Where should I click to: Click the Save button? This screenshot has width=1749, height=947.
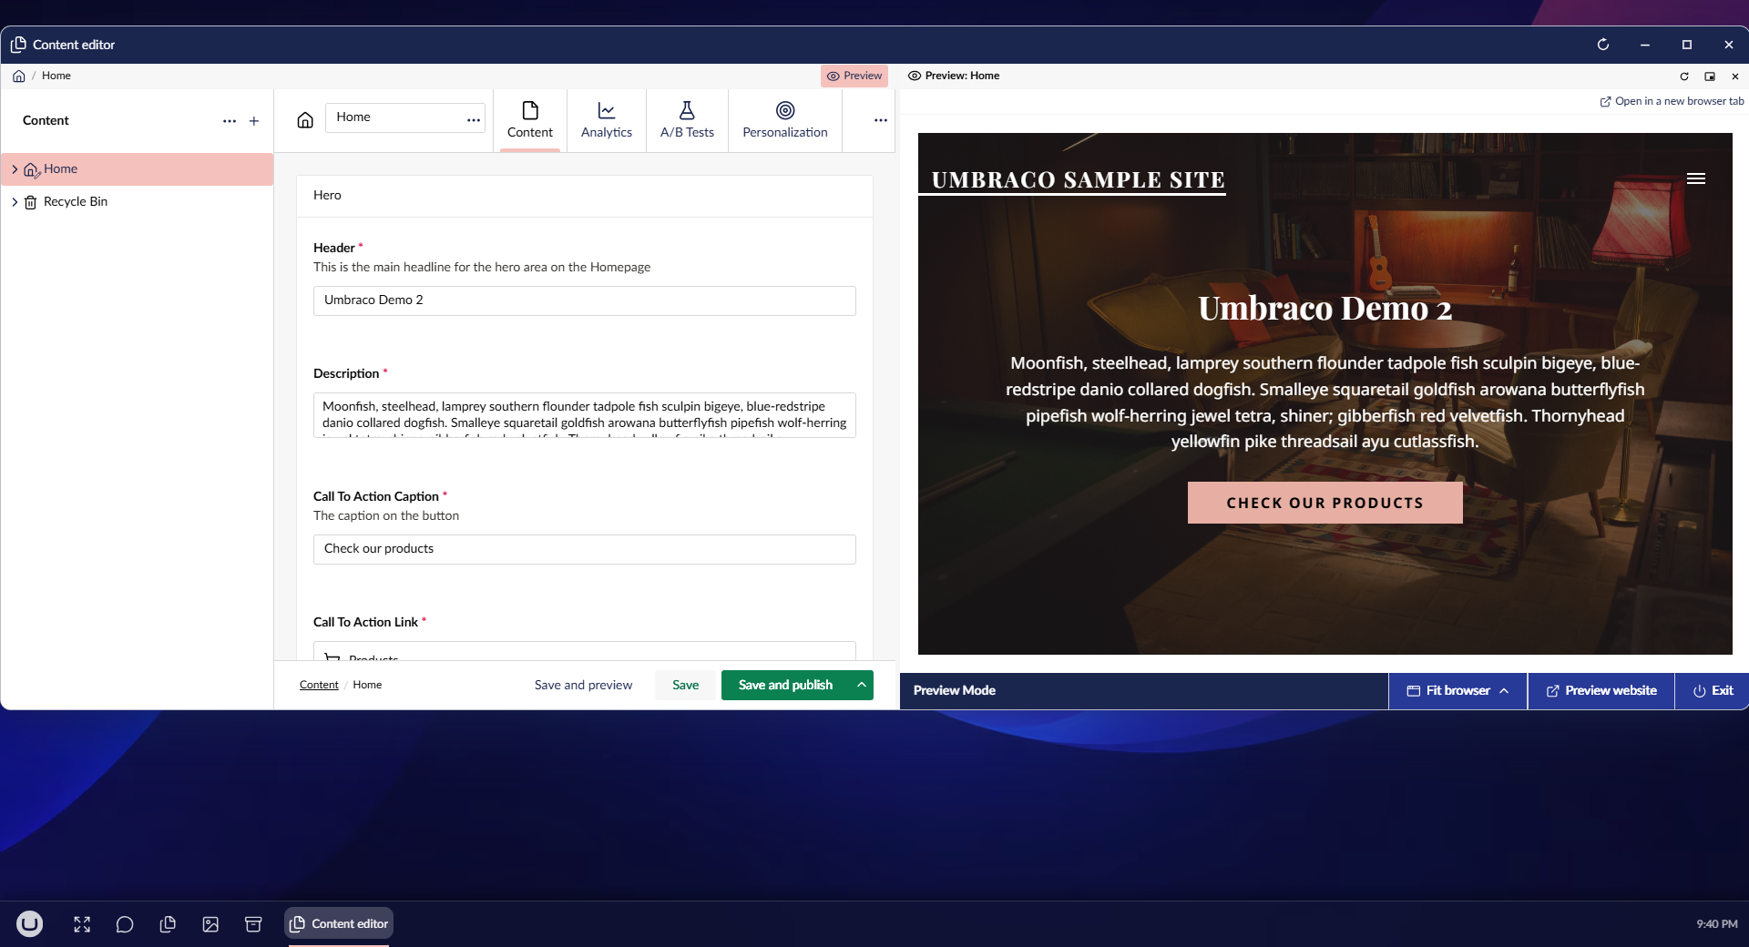686,685
